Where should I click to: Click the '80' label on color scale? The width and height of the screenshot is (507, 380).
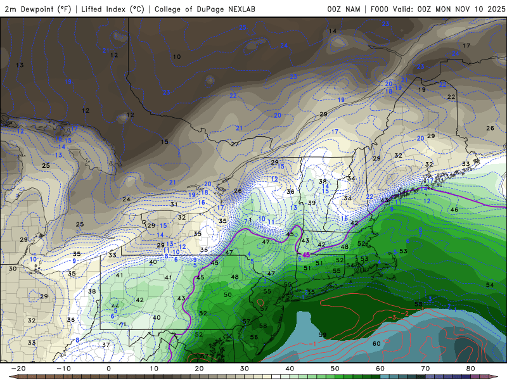pos(471,369)
